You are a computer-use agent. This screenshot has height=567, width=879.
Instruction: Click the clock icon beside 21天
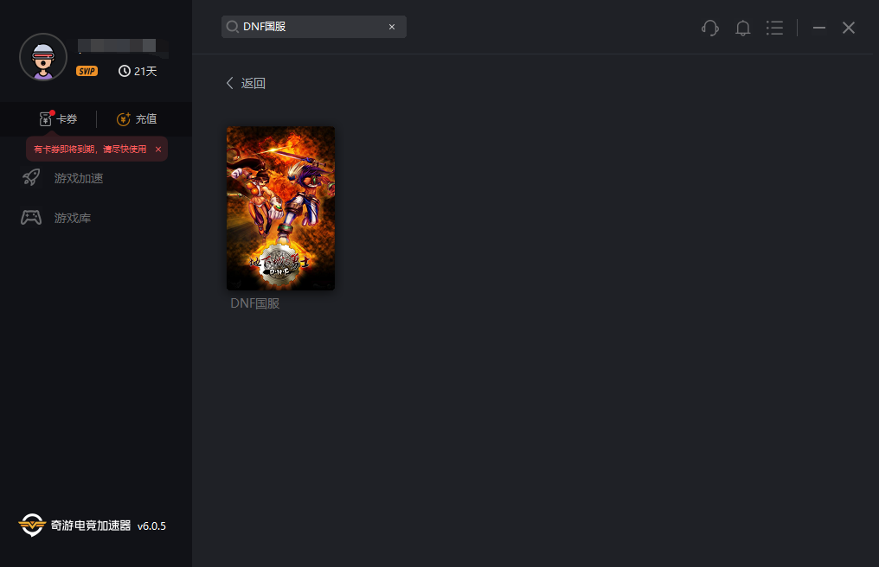coord(125,71)
